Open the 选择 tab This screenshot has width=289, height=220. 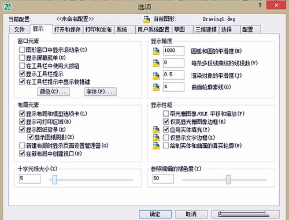tap(229, 29)
